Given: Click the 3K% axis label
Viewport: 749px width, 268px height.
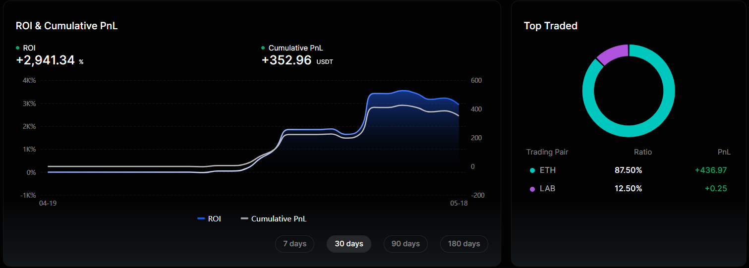Looking at the screenshot, I should coord(28,104).
